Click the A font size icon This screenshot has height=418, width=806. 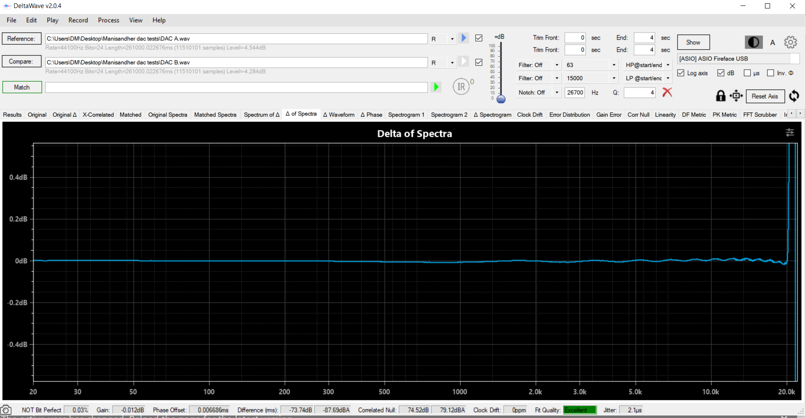tap(773, 42)
